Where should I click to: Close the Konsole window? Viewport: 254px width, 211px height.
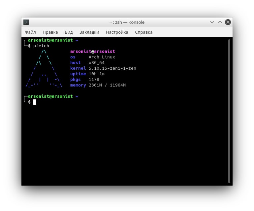pos(228,22)
